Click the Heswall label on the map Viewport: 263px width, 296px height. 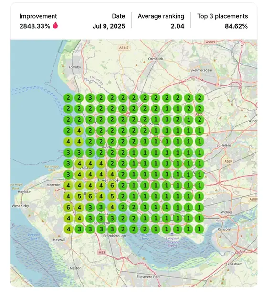tap(59, 240)
